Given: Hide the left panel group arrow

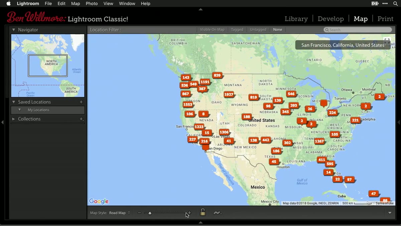Looking at the screenshot, I should [3, 123].
